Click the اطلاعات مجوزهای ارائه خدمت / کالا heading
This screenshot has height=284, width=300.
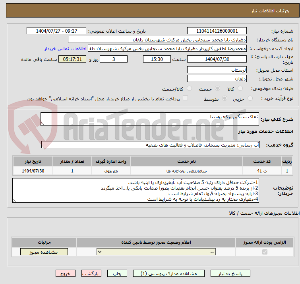tap(264, 213)
